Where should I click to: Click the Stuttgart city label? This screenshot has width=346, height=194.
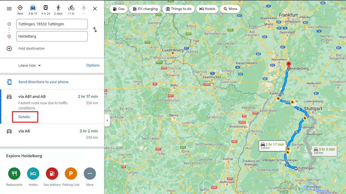click(x=313, y=109)
